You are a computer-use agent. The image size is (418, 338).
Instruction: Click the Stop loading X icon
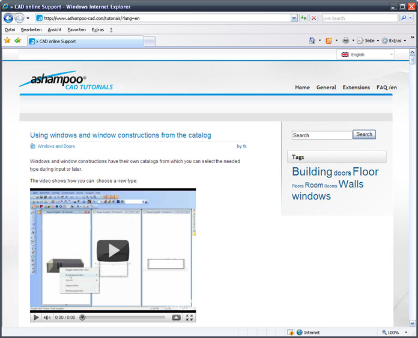[x=313, y=18]
